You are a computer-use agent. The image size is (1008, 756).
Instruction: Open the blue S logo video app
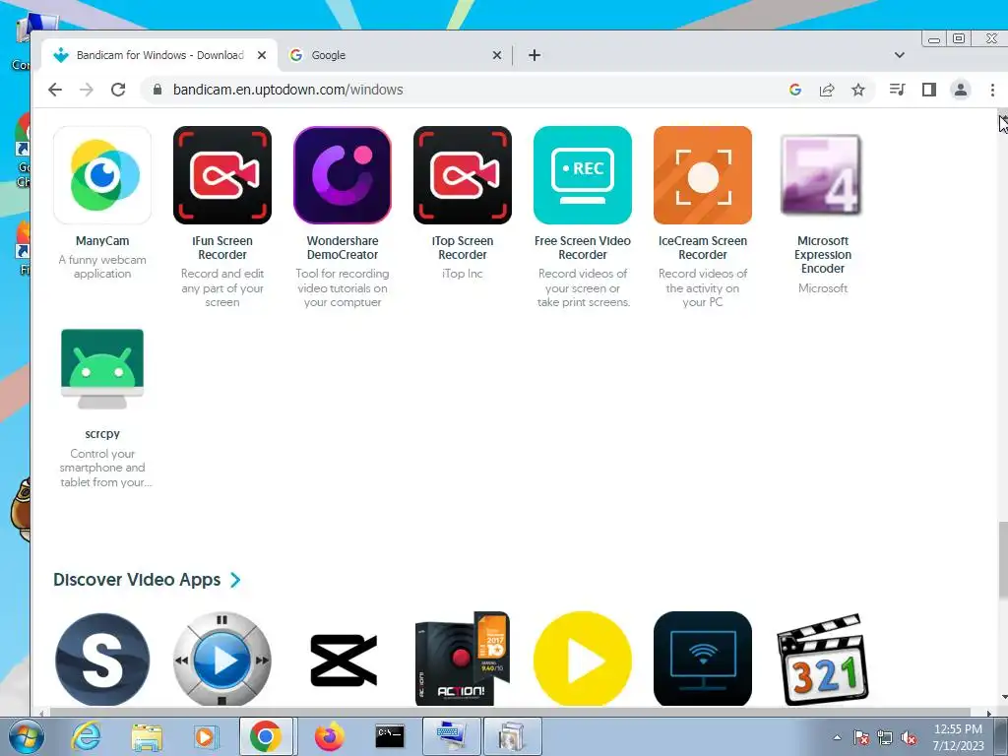coord(102,660)
